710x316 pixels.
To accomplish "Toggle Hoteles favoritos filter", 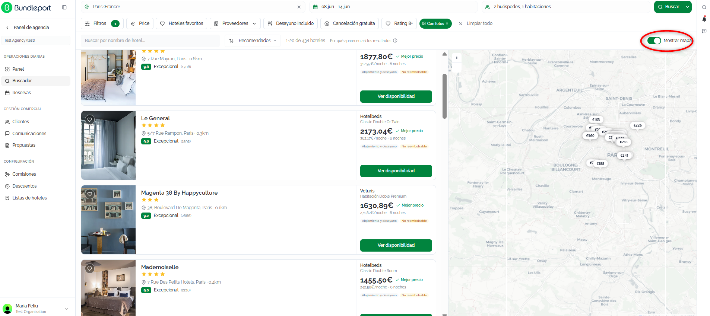I will click(181, 23).
